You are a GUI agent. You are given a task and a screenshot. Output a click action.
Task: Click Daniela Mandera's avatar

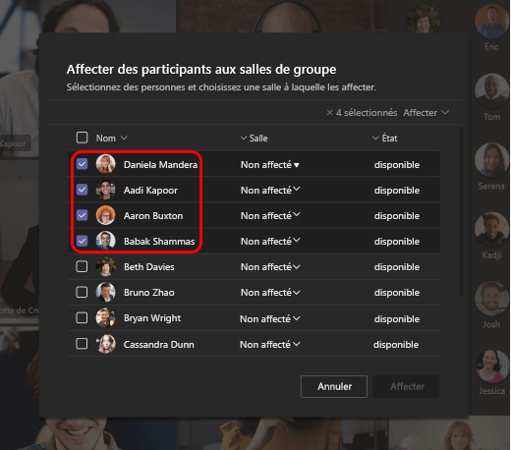[x=105, y=164]
